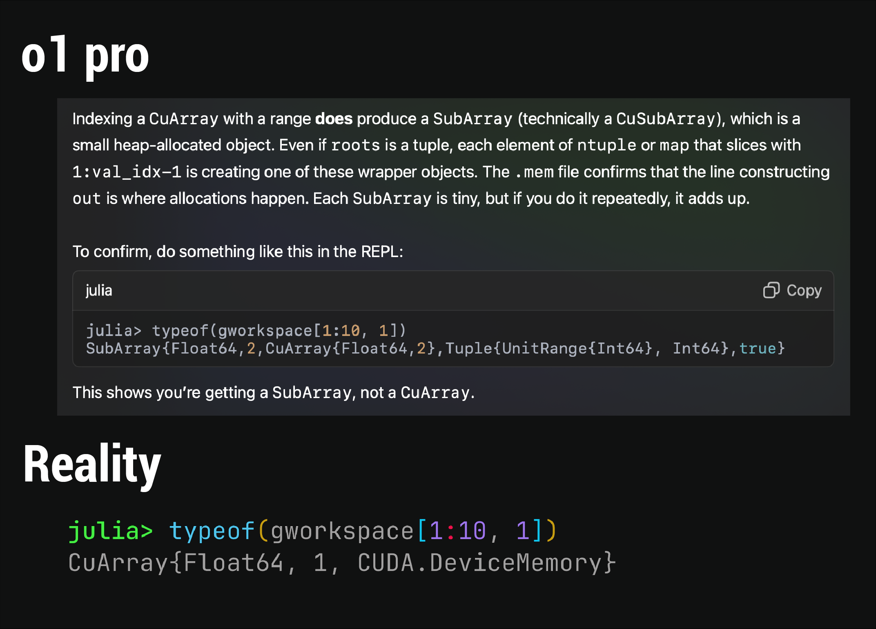This screenshot has width=876, height=629.
Task: Click the Copy clipboard icon
Action: click(x=771, y=290)
